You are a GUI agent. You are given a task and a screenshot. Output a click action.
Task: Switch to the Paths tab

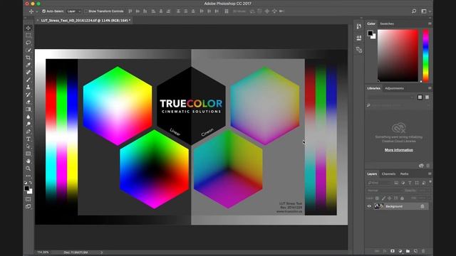tap(404, 174)
